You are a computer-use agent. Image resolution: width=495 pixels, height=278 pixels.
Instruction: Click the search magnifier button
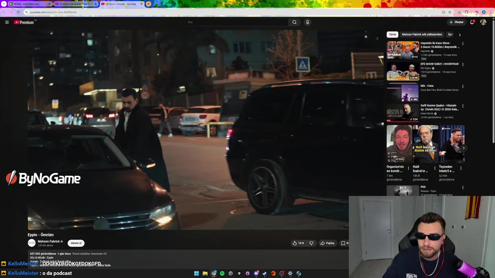pyautogui.click(x=294, y=22)
